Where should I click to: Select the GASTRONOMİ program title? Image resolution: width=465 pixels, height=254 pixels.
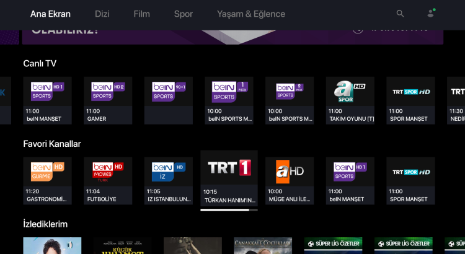click(x=46, y=199)
